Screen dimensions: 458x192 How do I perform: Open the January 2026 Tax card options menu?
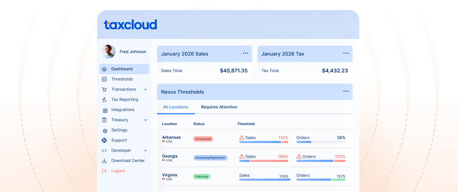[x=346, y=53]
